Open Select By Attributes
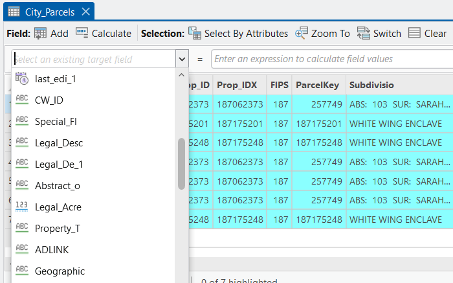 tap(238, 34)
